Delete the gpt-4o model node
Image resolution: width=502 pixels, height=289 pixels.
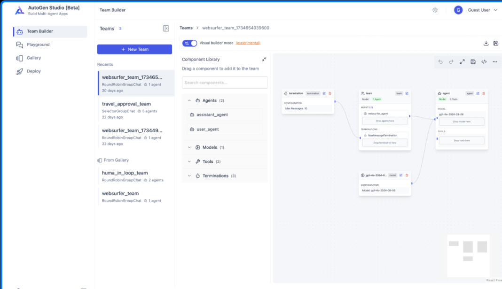(407, 175)
